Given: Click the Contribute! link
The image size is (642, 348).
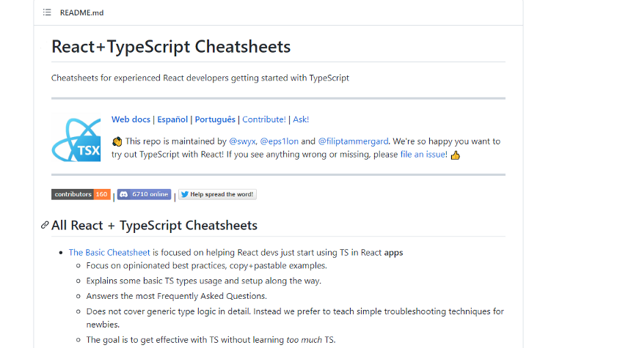Looking at the screenshot, I should coord(264,119).
